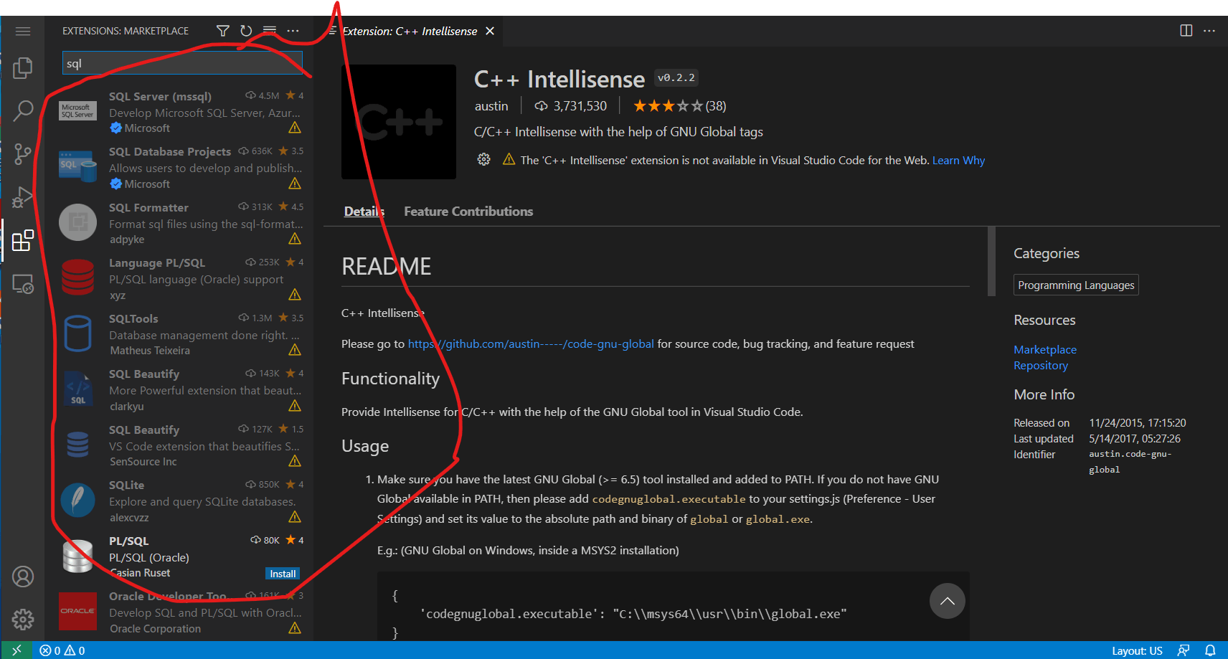Screen dimensions: 1228x659
Task: Install the PL/SQL extension
Action: coord(283,574)
